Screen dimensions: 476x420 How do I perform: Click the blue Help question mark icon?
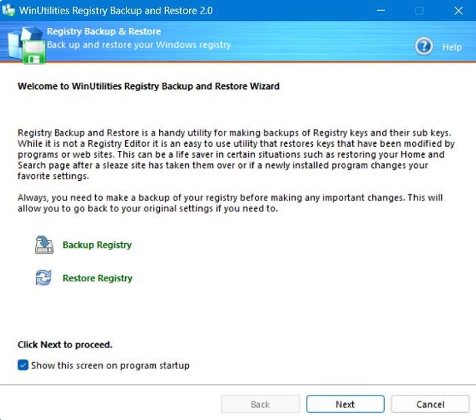[424, 46]
